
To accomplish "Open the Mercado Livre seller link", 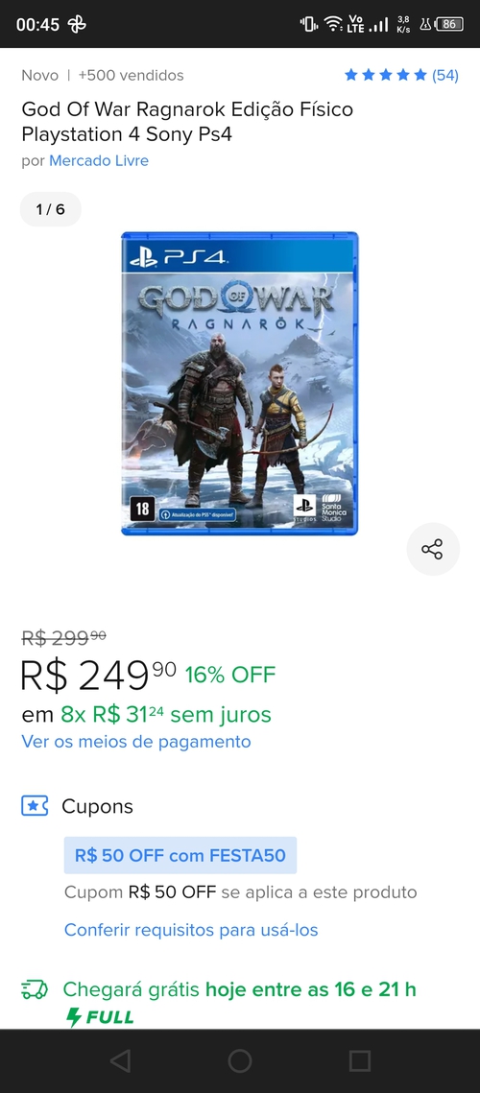I will (x=98, y=161).
